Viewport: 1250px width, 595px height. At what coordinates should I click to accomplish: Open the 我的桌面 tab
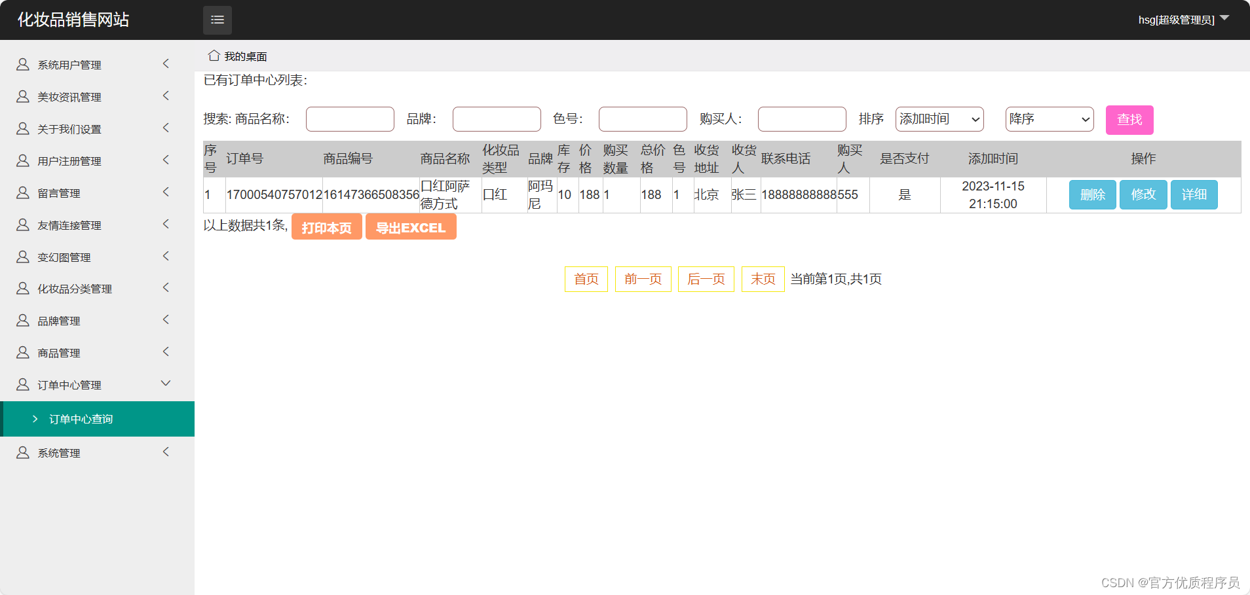(x=238, y=56)
